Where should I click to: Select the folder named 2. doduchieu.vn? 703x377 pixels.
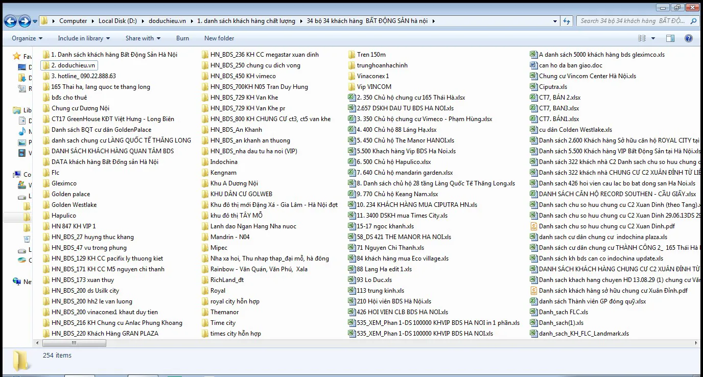coord(69,65)
